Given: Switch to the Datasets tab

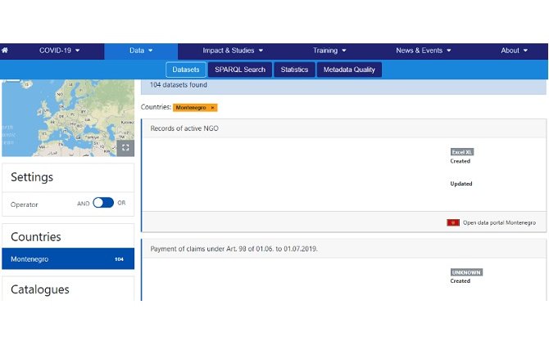Looking at the screenshot, I should 185,69.
